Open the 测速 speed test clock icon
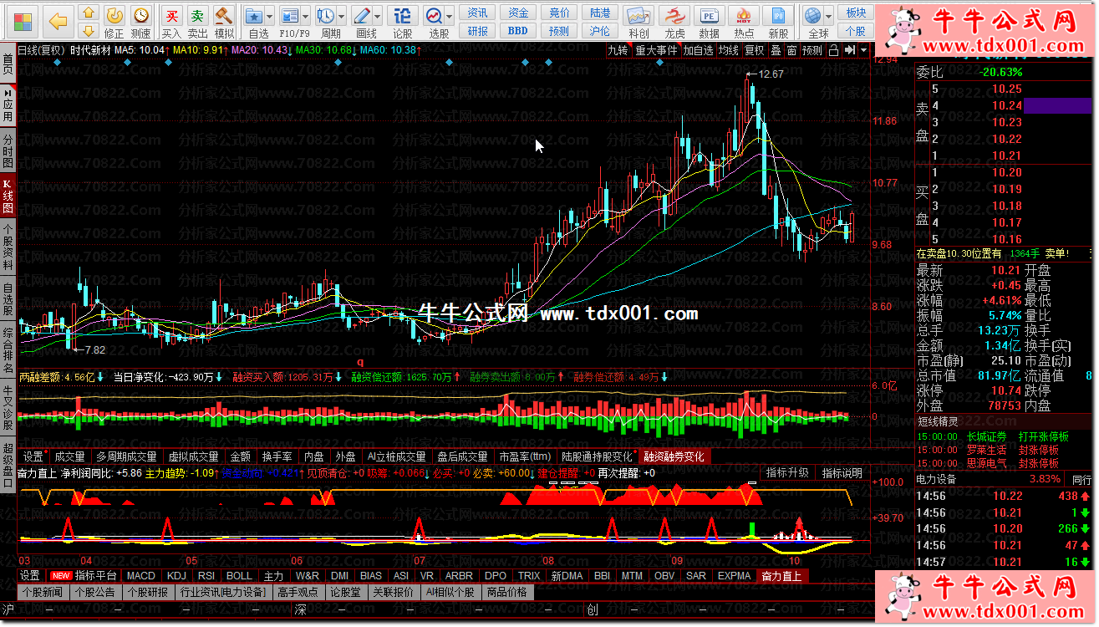Image resolution: width=1099 pixels, height=627 pixels. pyautogui.click(x=141, y=21)
